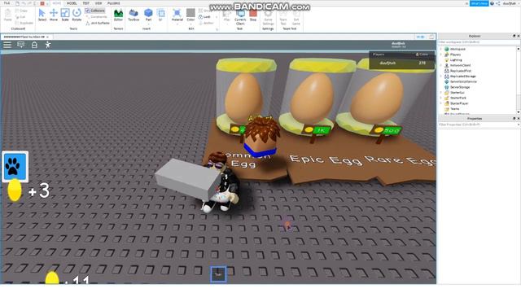Viewport: 521px width, 293px height.
Task: Click the blue paw-print pets button
Action: click(x=15, y=167)
